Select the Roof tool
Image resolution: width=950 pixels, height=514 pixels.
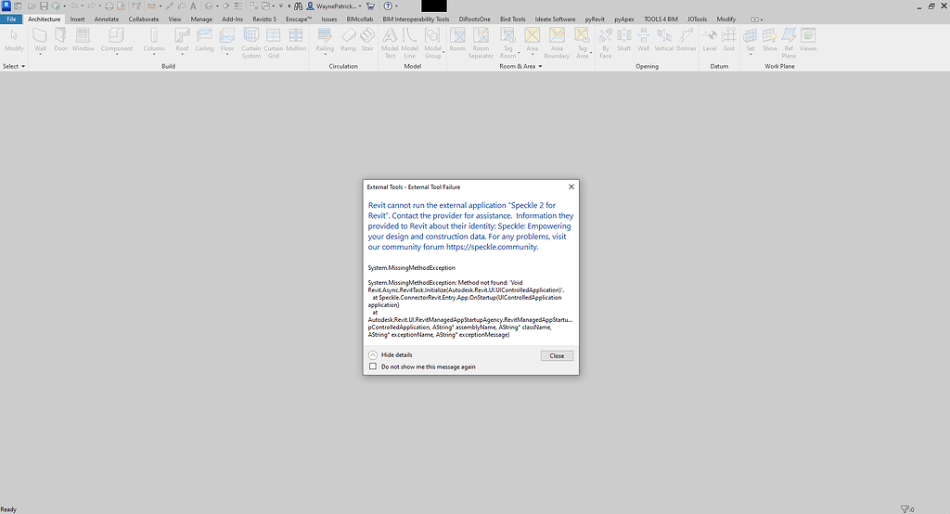(x=182, y=41)
